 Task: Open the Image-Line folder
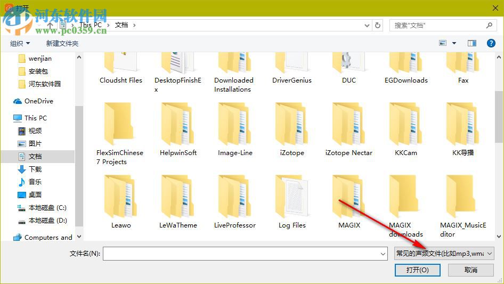pyautogui.click(x=235, y=129)
